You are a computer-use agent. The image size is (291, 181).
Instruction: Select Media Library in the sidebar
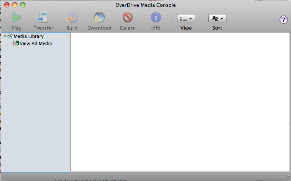28,36
